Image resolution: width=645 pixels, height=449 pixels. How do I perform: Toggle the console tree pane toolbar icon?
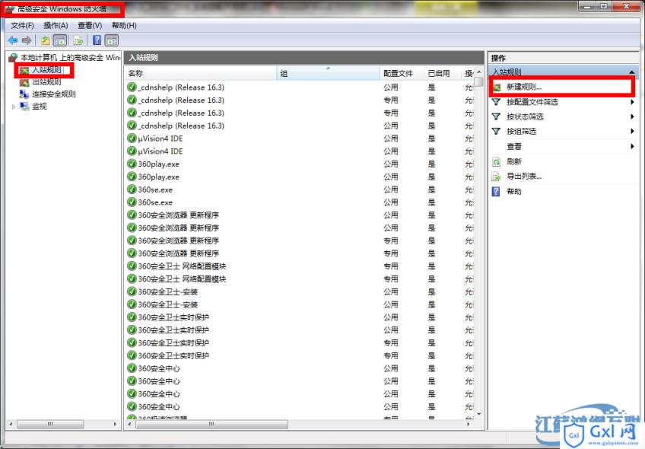[x=60, y=40]
